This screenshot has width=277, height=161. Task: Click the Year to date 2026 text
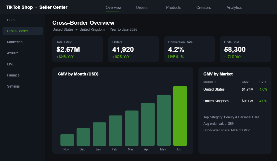(x=123, y=29)
